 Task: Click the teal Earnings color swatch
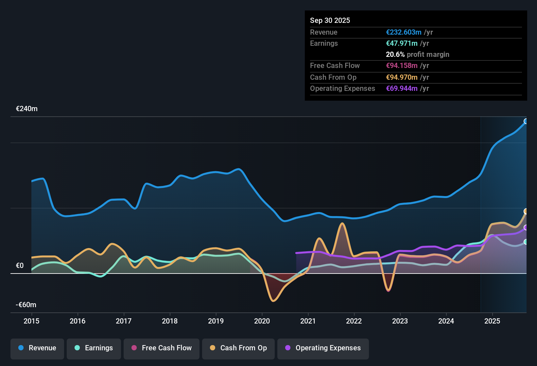(x=77, y=348)
